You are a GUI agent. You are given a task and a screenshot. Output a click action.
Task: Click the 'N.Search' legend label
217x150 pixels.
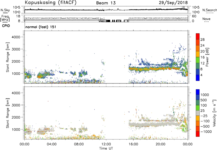tap(210, 10)
